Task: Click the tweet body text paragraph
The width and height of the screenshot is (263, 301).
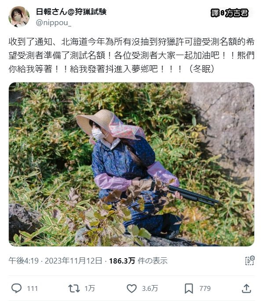Action: pyautogui.click(x=131, y=55)
